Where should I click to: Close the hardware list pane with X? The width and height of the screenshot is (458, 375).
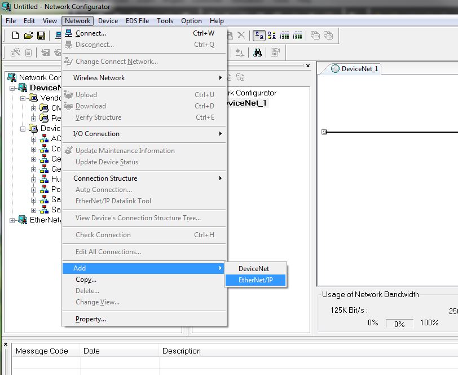click(308, 66)
